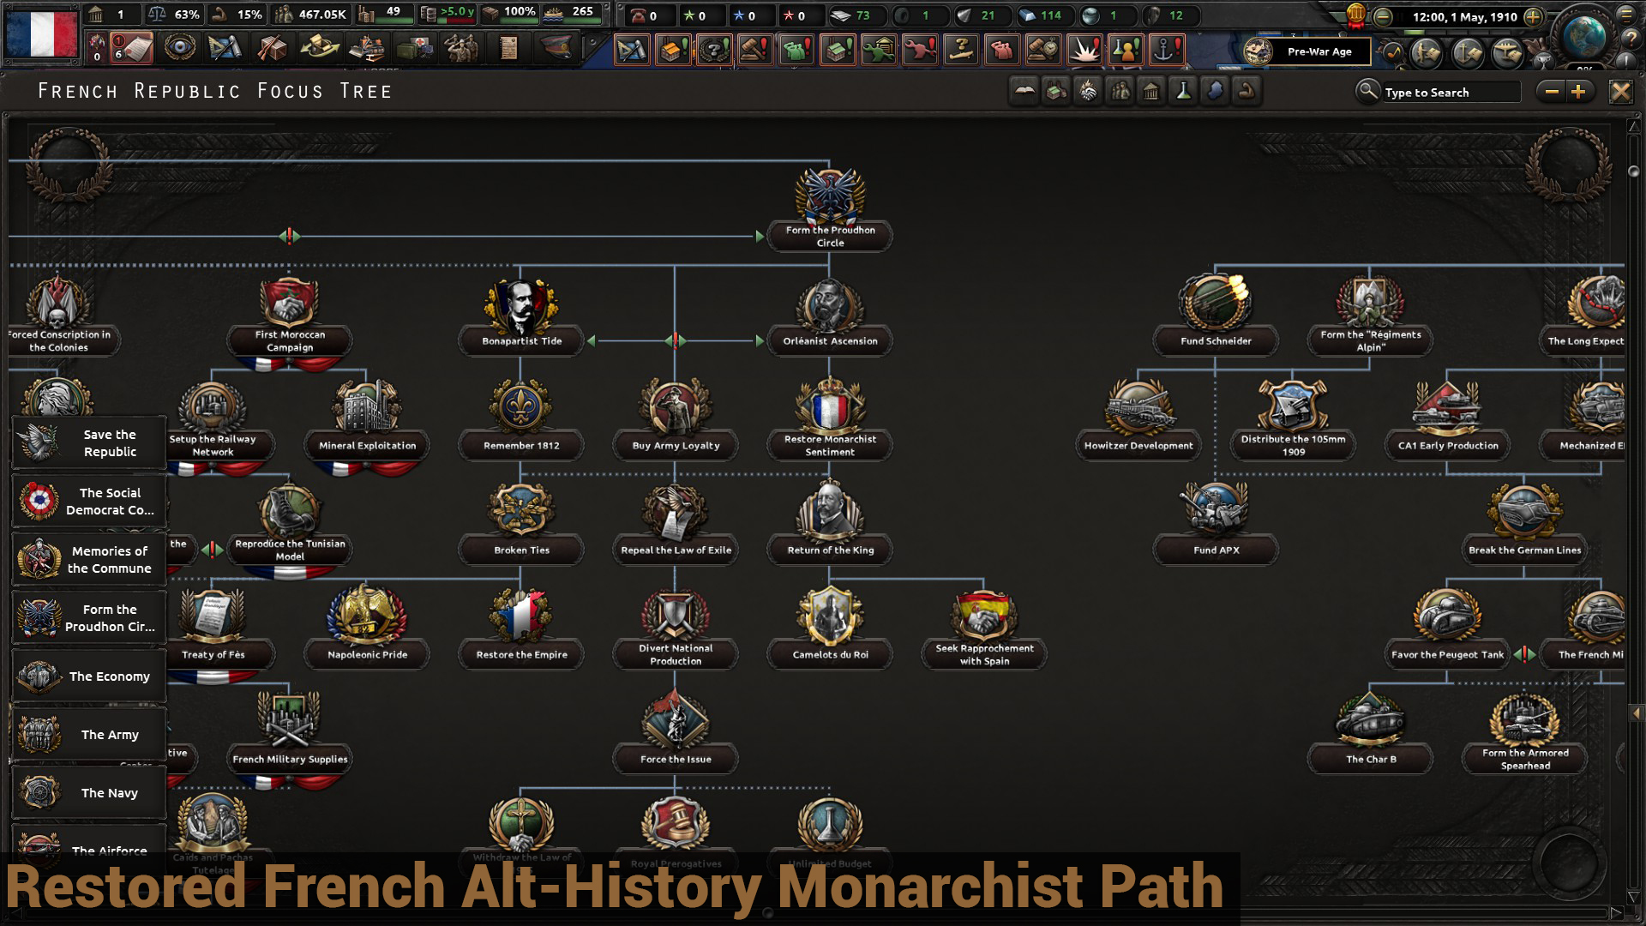The height and width of the screenshot is (926, 1646).
Task: Select the Orléanist Ascension focus
Action: click(830, 317)
